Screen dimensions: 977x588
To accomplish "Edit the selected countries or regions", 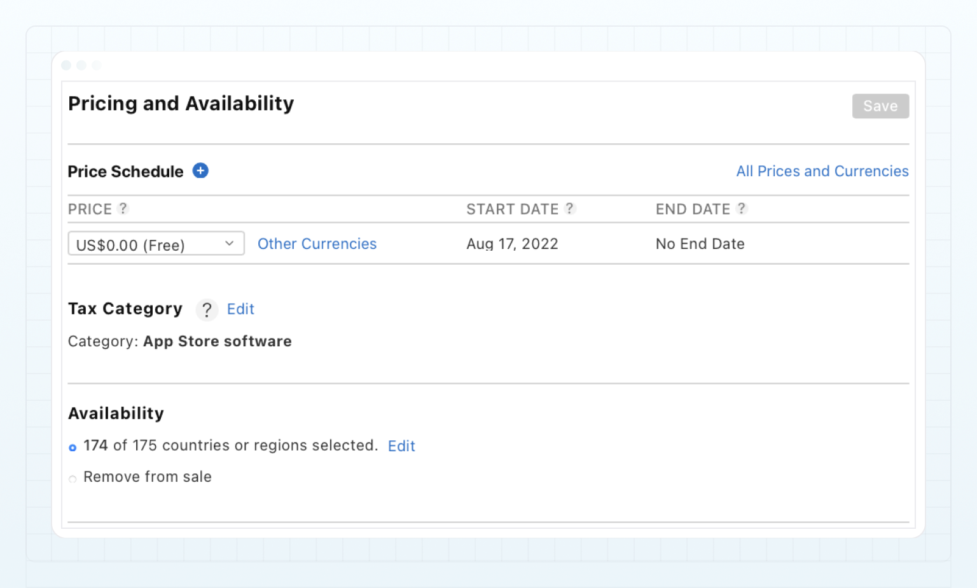I will coord(401,446).
